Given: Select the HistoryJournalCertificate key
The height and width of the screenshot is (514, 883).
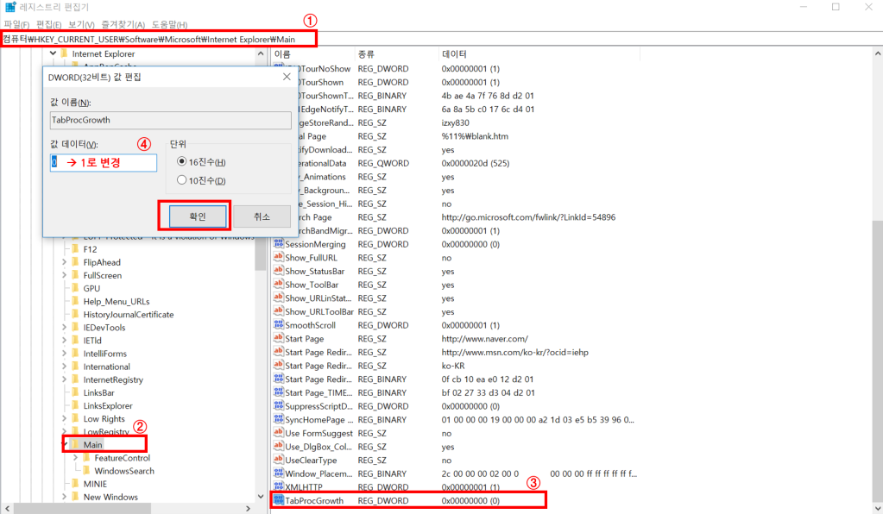Looking at the screenshot, I should pos(129,315).
